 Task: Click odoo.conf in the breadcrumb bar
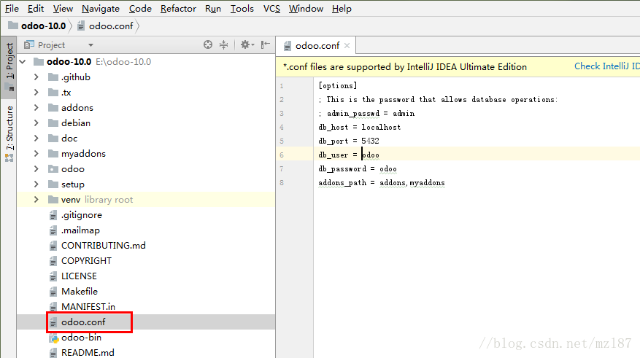[x=111, y=26]
